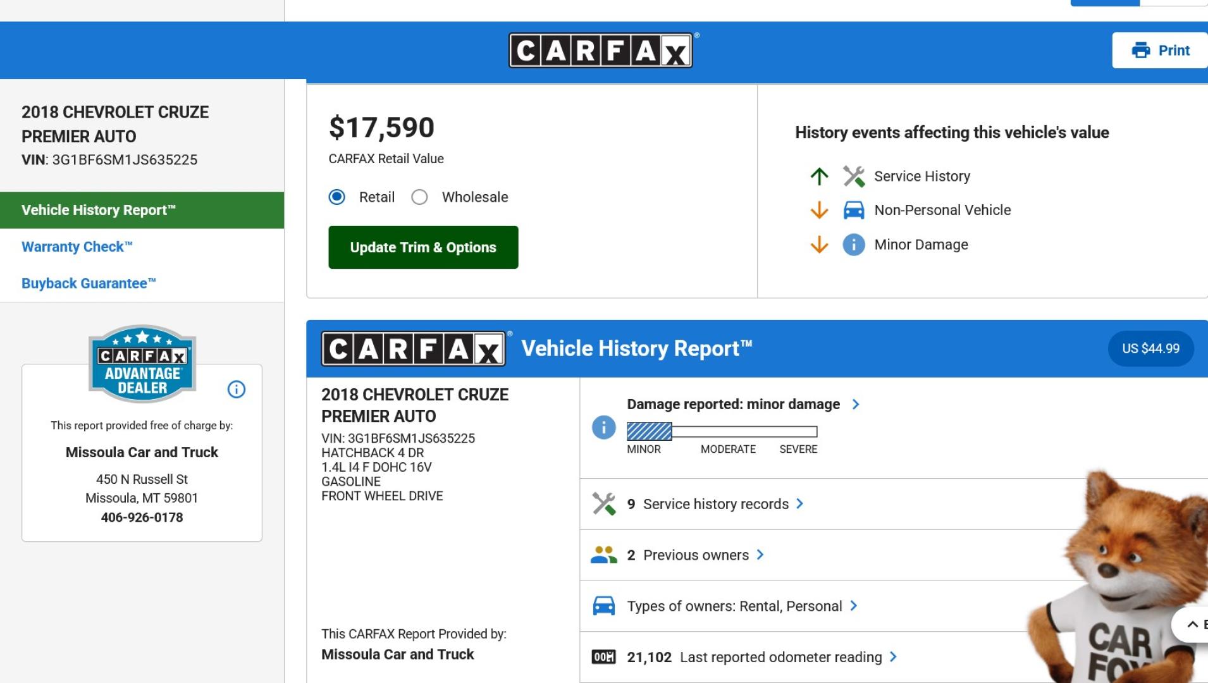Click dealer phone number 406-926-0178

[142, 517]
